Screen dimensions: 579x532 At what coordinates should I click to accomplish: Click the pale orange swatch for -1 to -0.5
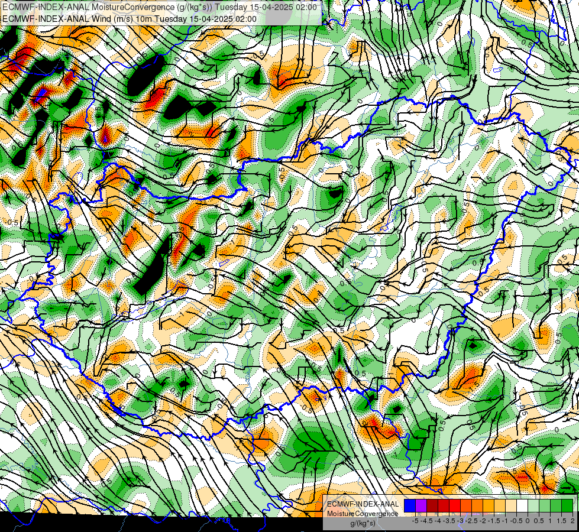pos(510,506)
